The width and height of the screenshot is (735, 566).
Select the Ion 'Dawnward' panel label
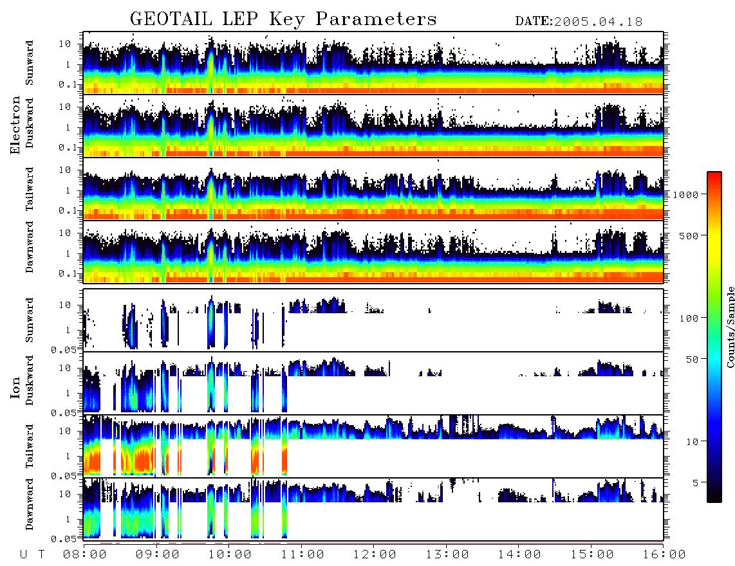tap(30, 504)
